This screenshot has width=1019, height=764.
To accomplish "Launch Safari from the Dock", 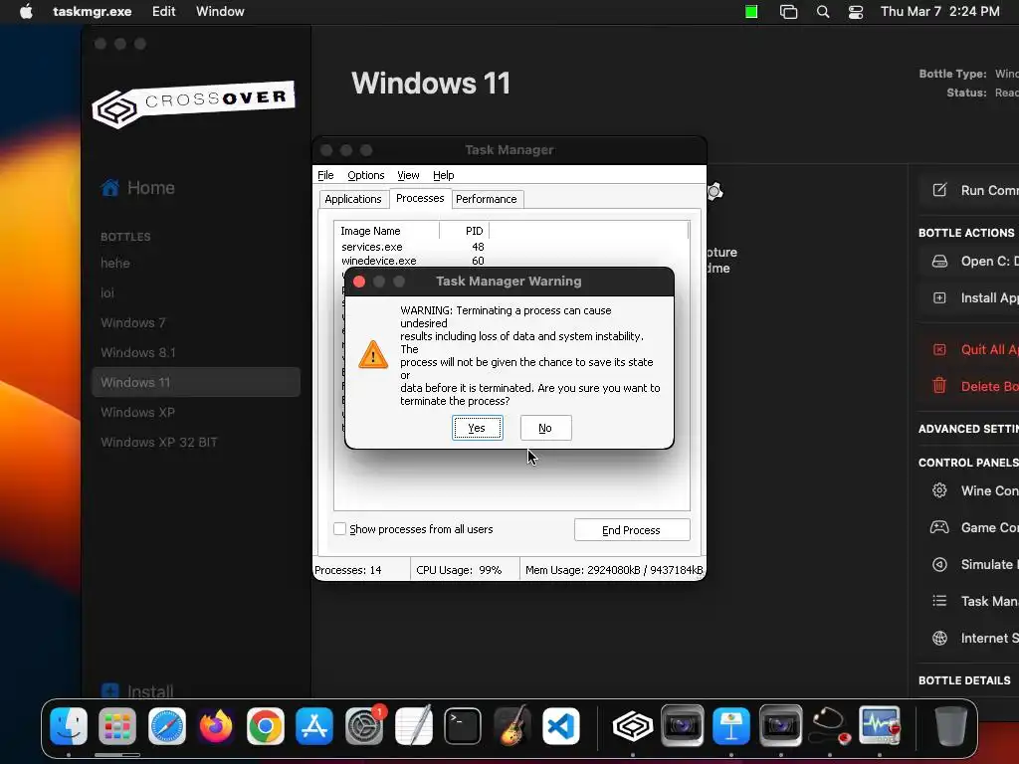I will pos(167,725).
